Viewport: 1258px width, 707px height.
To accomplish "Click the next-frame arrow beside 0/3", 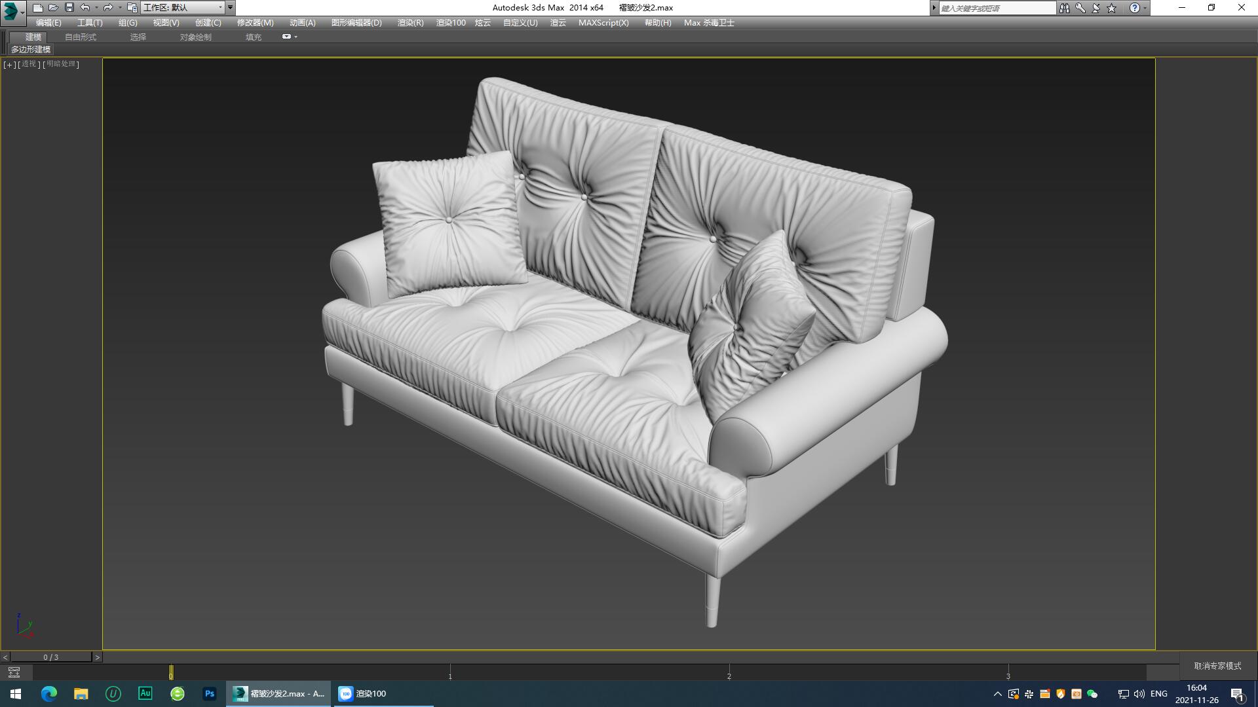I will click(98, 656).
